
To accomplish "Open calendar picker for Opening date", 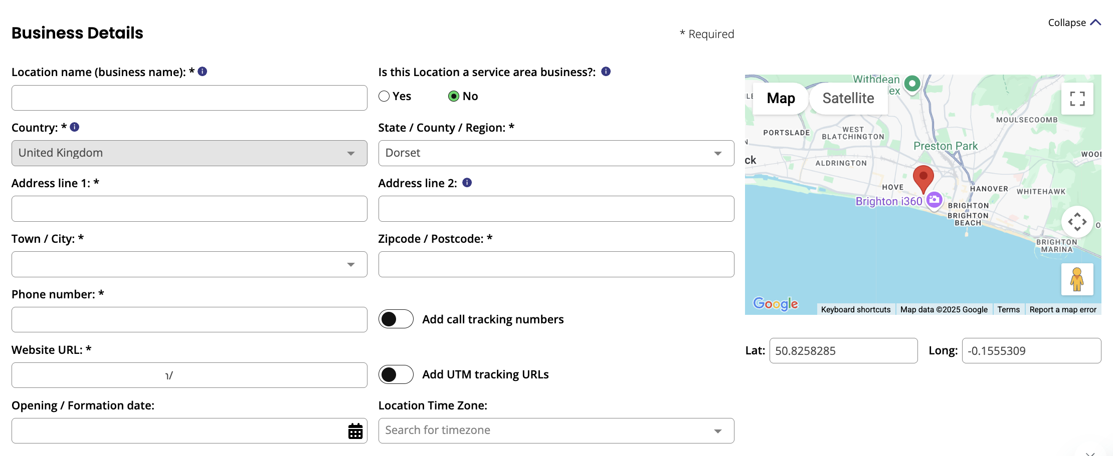I will click(x=355, y=431).
